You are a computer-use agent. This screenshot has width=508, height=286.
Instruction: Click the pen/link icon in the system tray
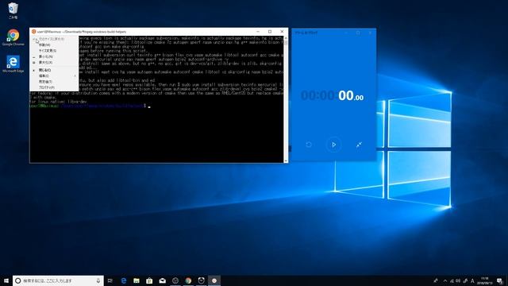point(465,280)
